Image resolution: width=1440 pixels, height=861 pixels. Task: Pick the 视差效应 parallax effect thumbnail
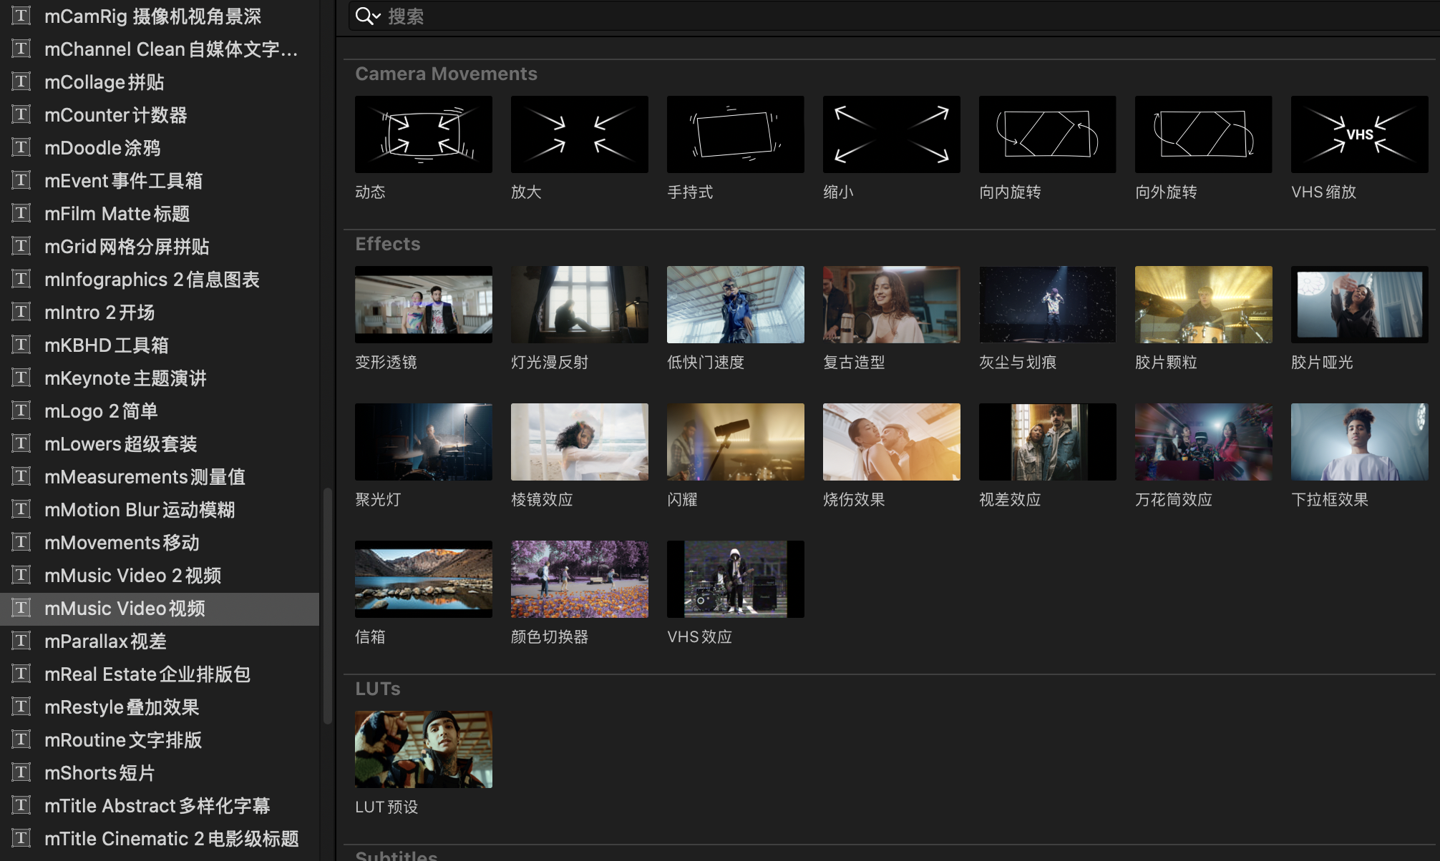1048,442
